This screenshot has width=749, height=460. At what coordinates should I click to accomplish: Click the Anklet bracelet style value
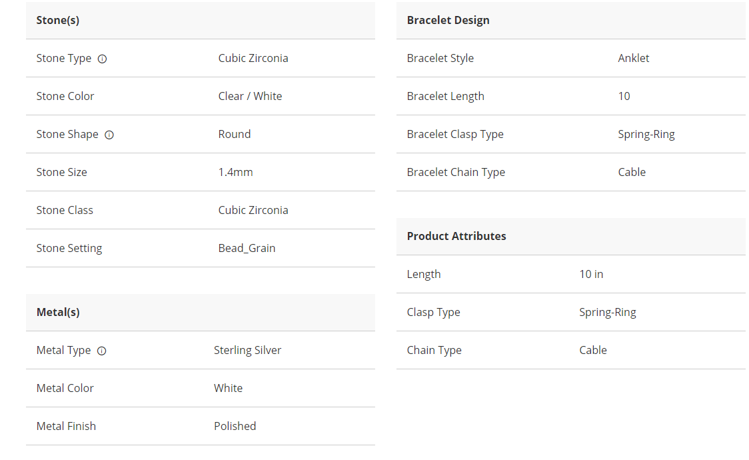(633, 58)
